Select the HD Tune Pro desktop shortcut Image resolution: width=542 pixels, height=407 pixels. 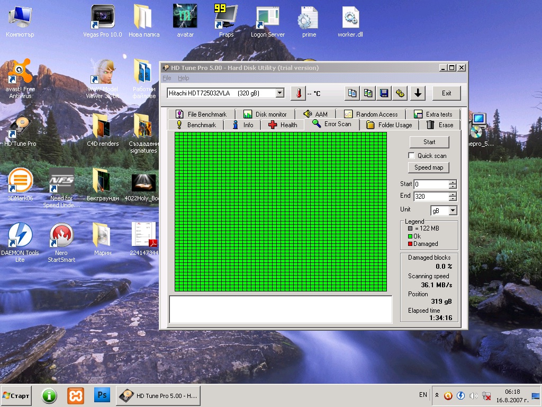pos(21,131)
